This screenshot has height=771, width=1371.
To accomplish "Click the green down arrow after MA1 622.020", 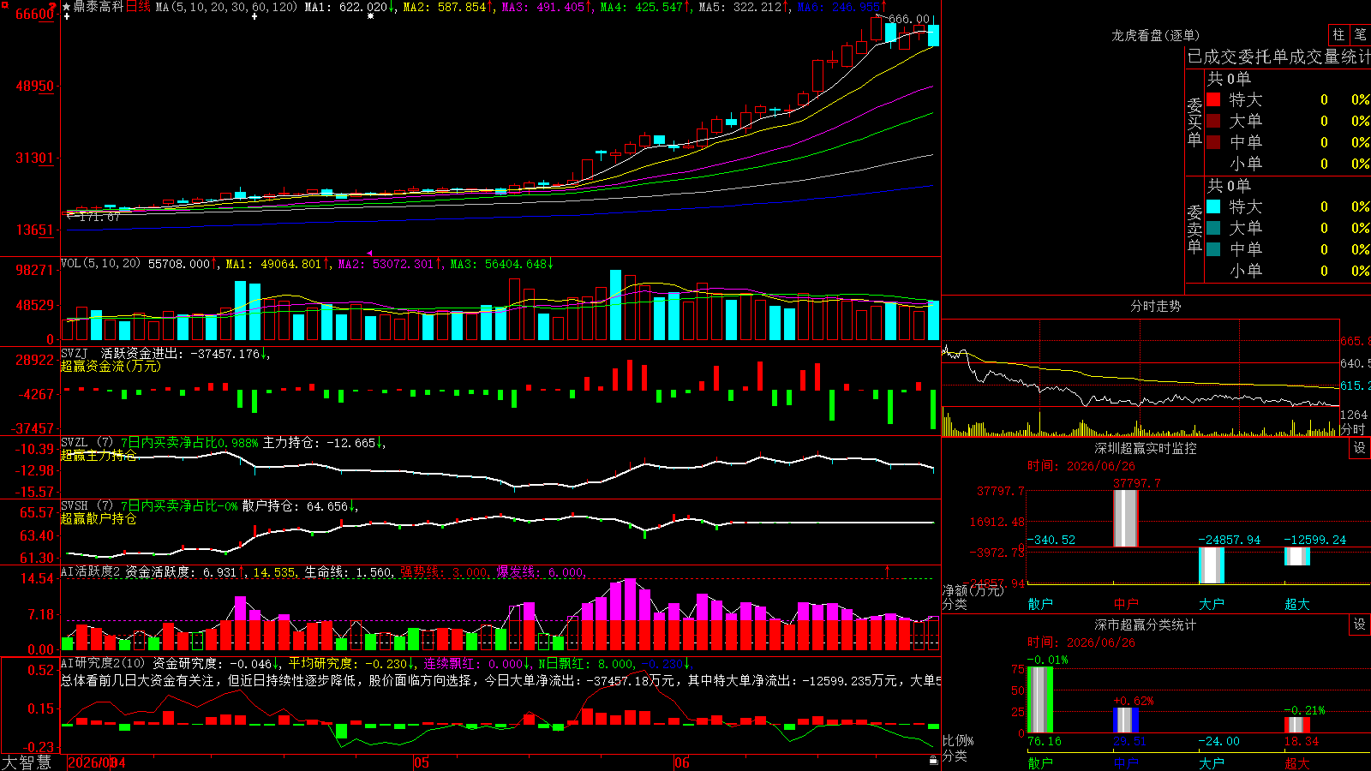I will [x=392, y=7].
